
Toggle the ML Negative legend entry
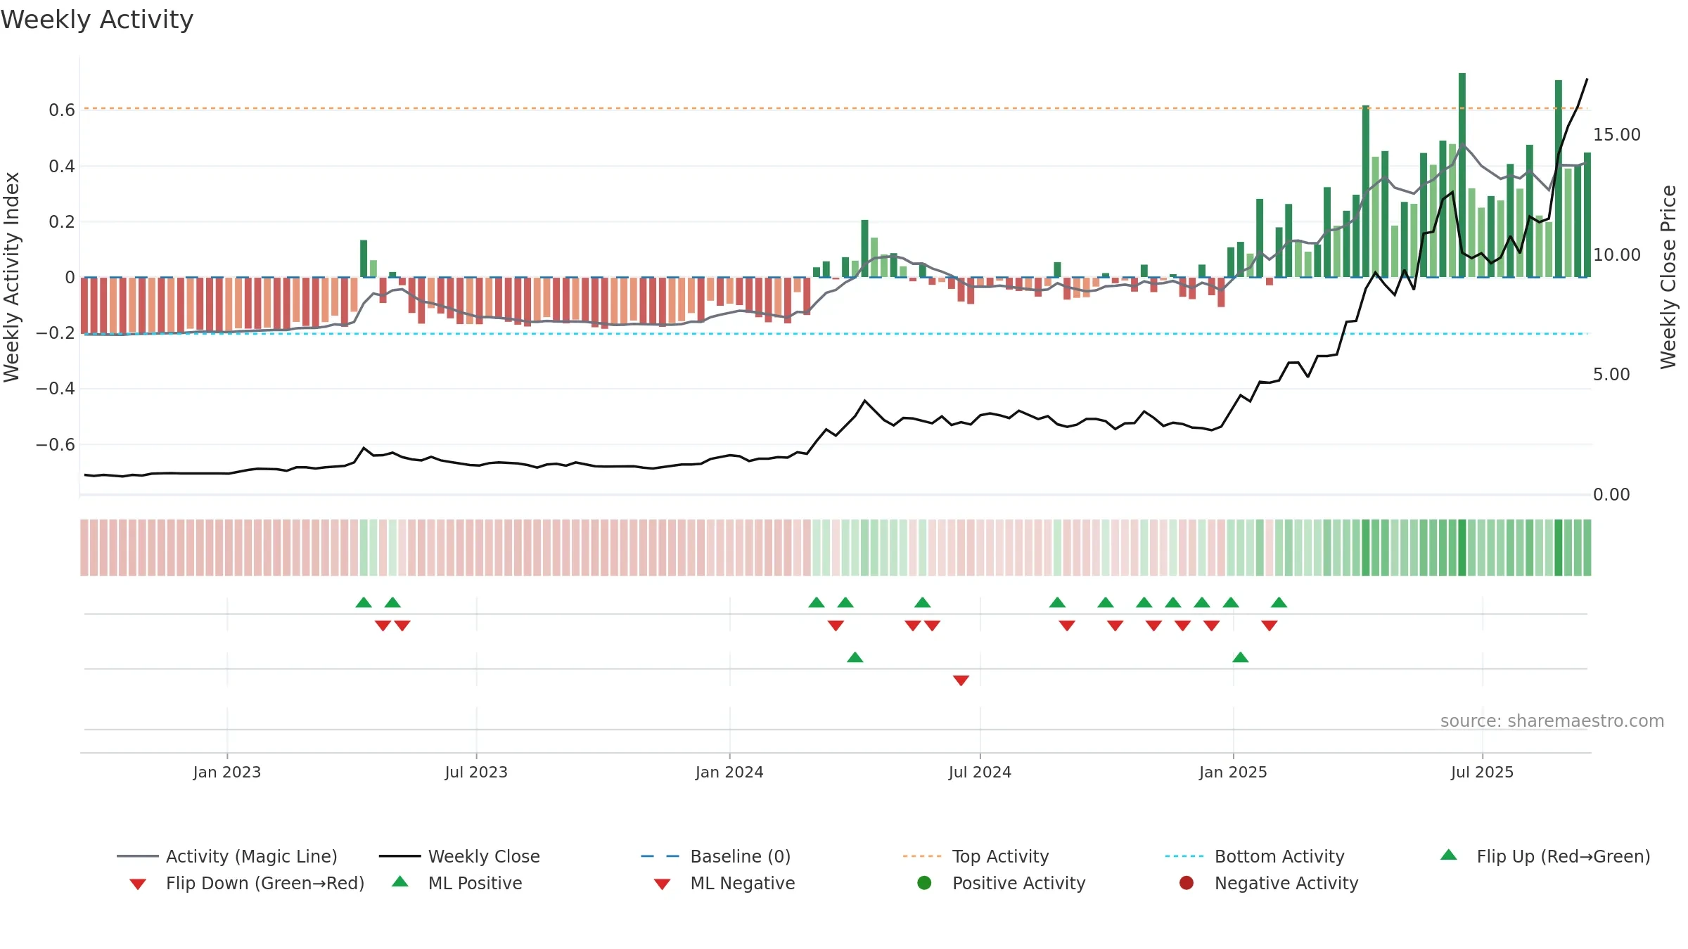coord(724,883)
